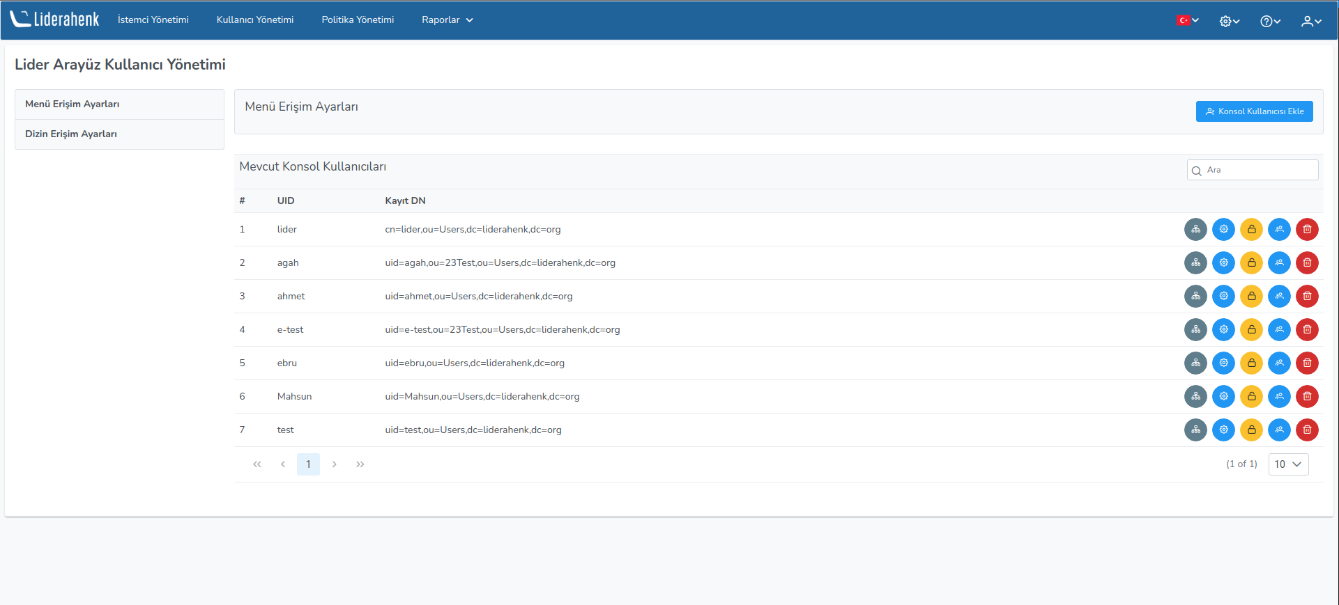
Task: Select page 1 in pagination
Action: (308, 464)
